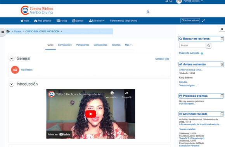Switch to the Configuración tab

[65, 45]
